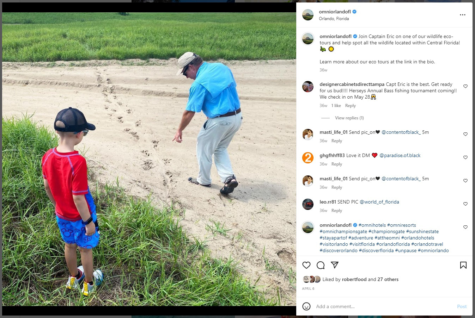475x318 pixels.
Task: Open @world_of_florida mention
Action: (x=379, y=202)
